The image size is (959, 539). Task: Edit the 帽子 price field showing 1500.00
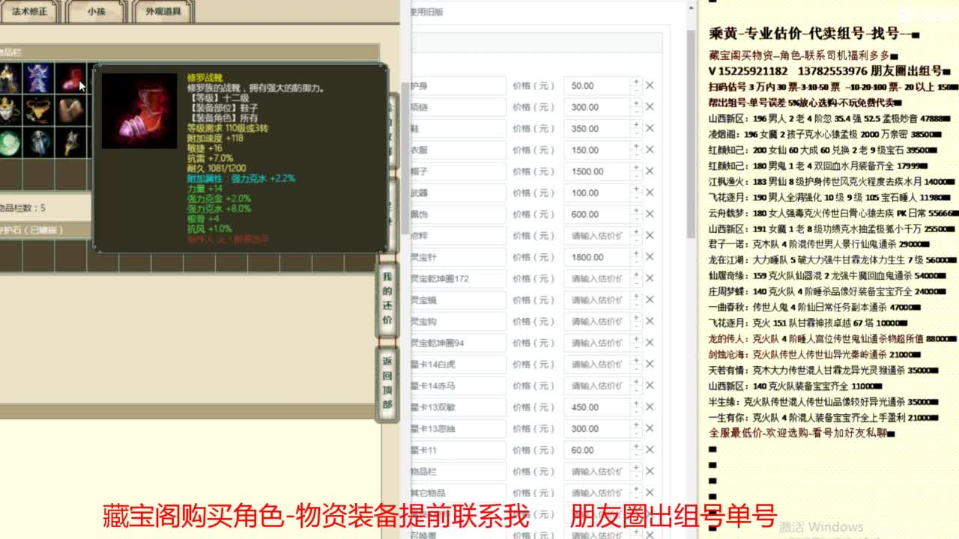click(x=597, y=171)
